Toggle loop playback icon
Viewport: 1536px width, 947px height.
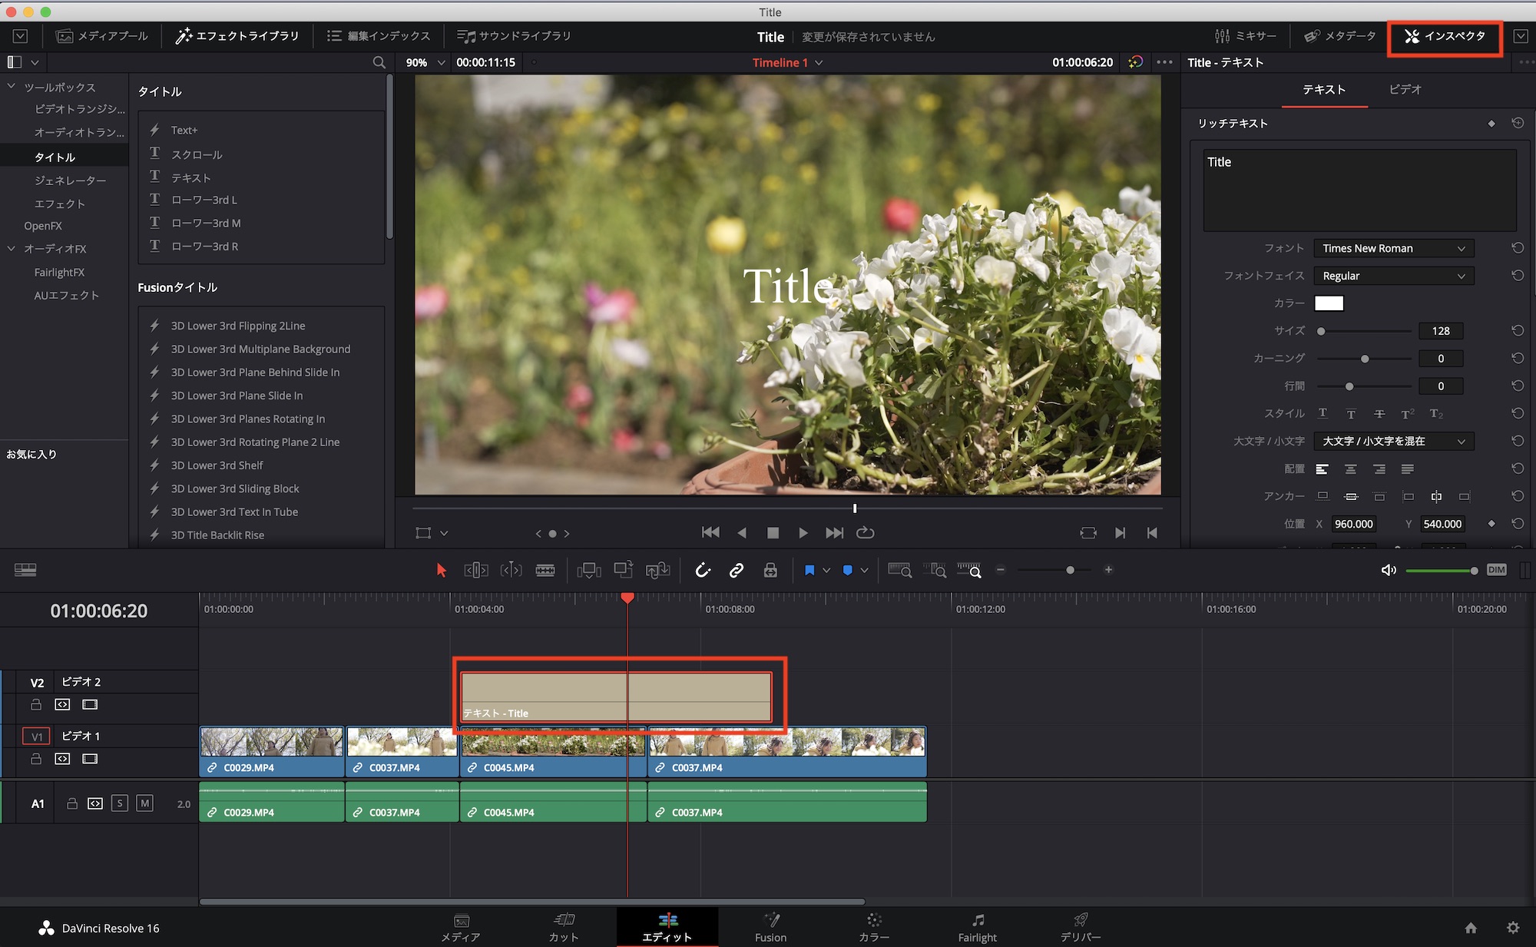tap(866, 533)
